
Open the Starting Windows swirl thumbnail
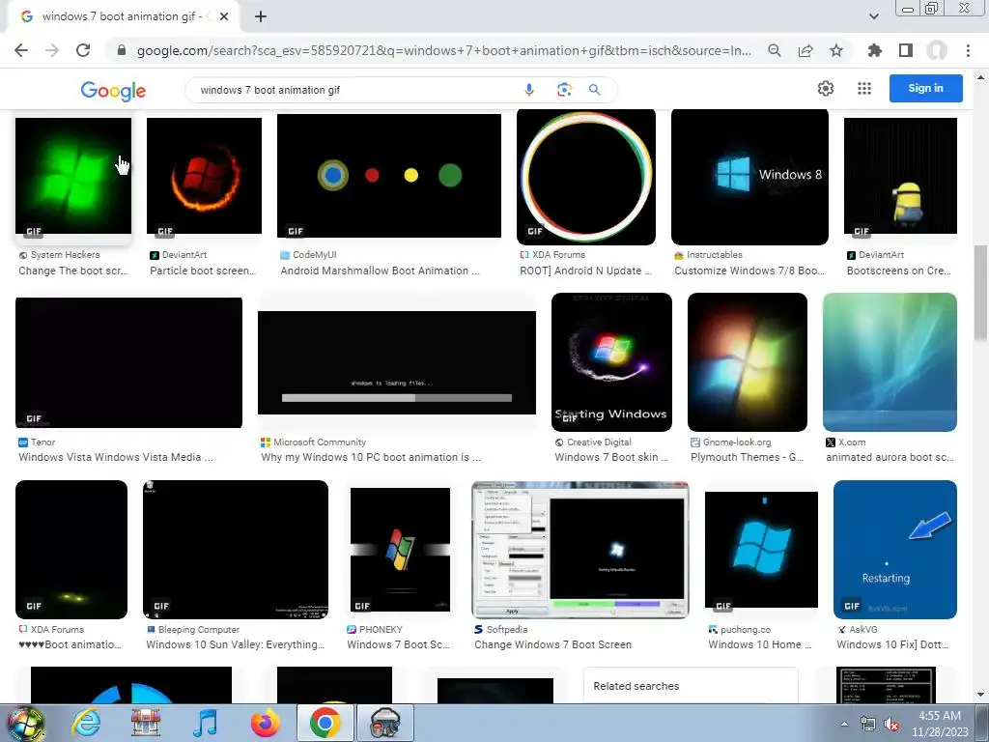[611, 362]
